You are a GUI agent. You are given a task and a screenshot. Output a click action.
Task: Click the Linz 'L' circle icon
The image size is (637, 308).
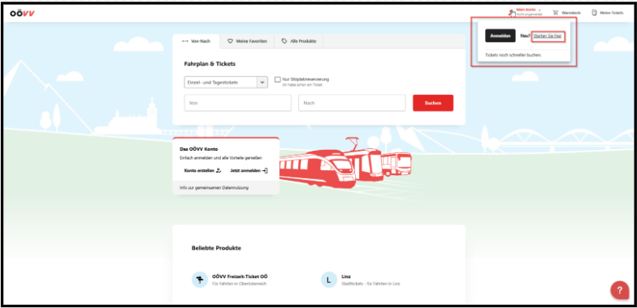pos(328,280)
